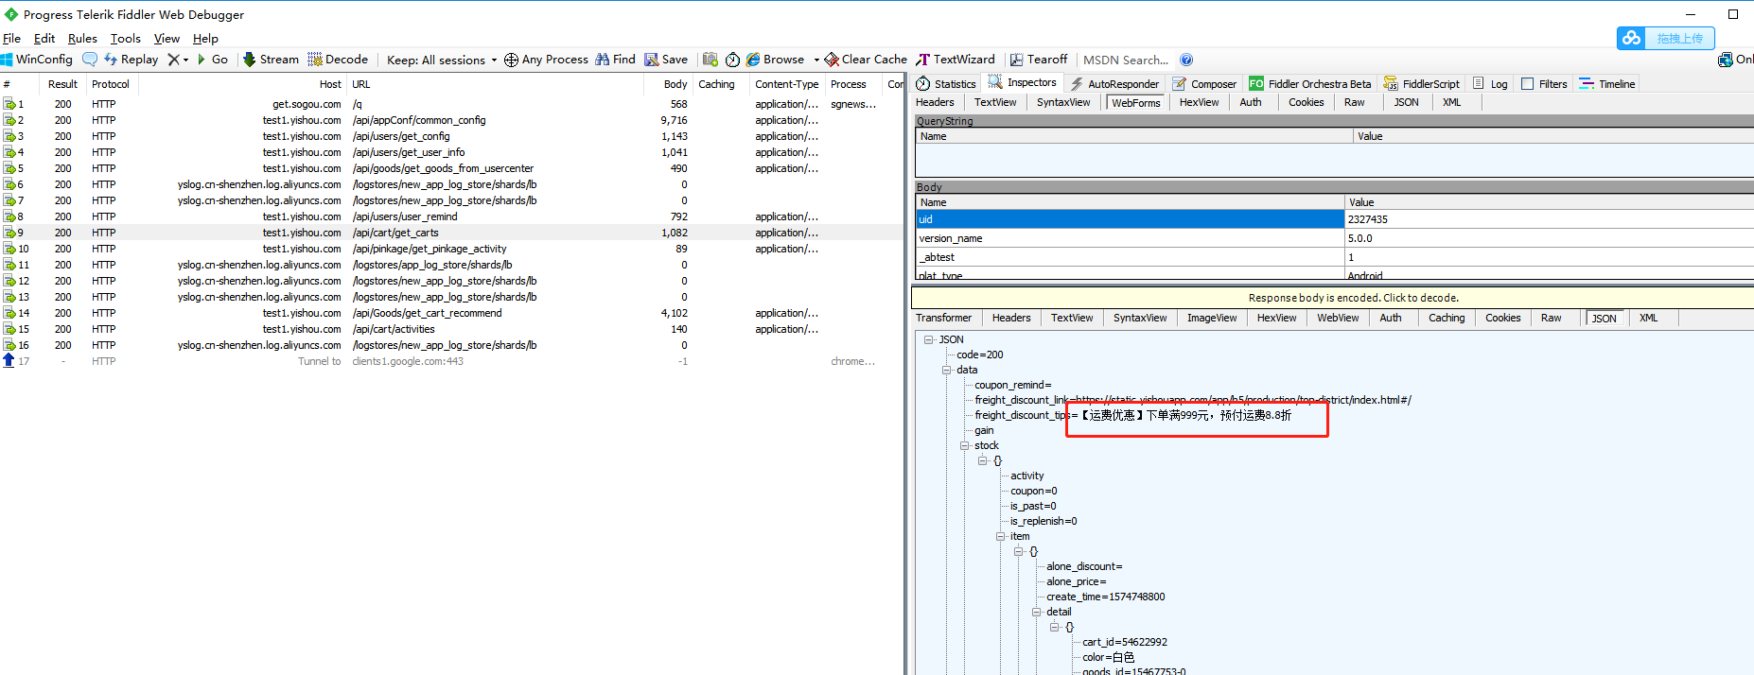Select the freight_discount_tips tree node

click(1132, 415)
